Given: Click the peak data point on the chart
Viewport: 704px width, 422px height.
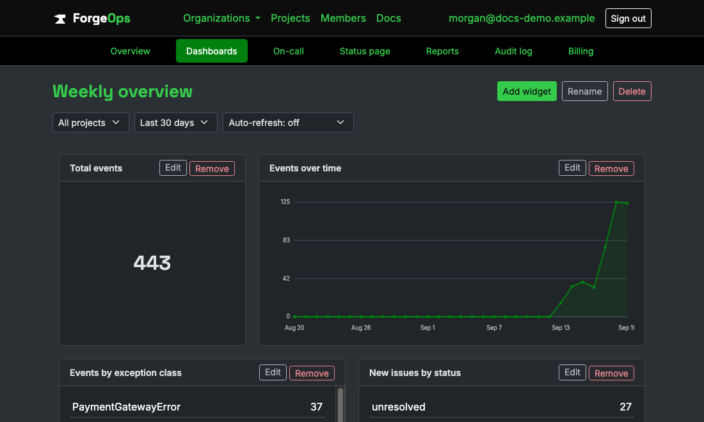Looking at the screenshot, I should (616, 202).
